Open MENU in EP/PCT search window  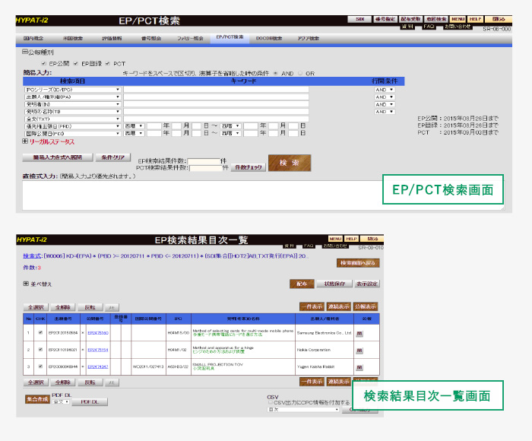(x=458, y=19)
